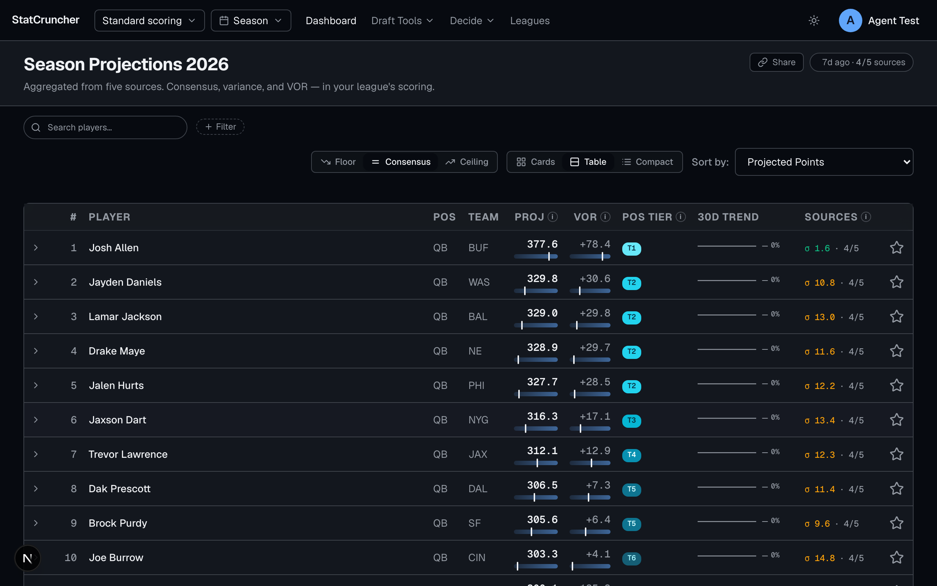Click the StatCruncher logo

pyautogui.click(x=46, y=20)
